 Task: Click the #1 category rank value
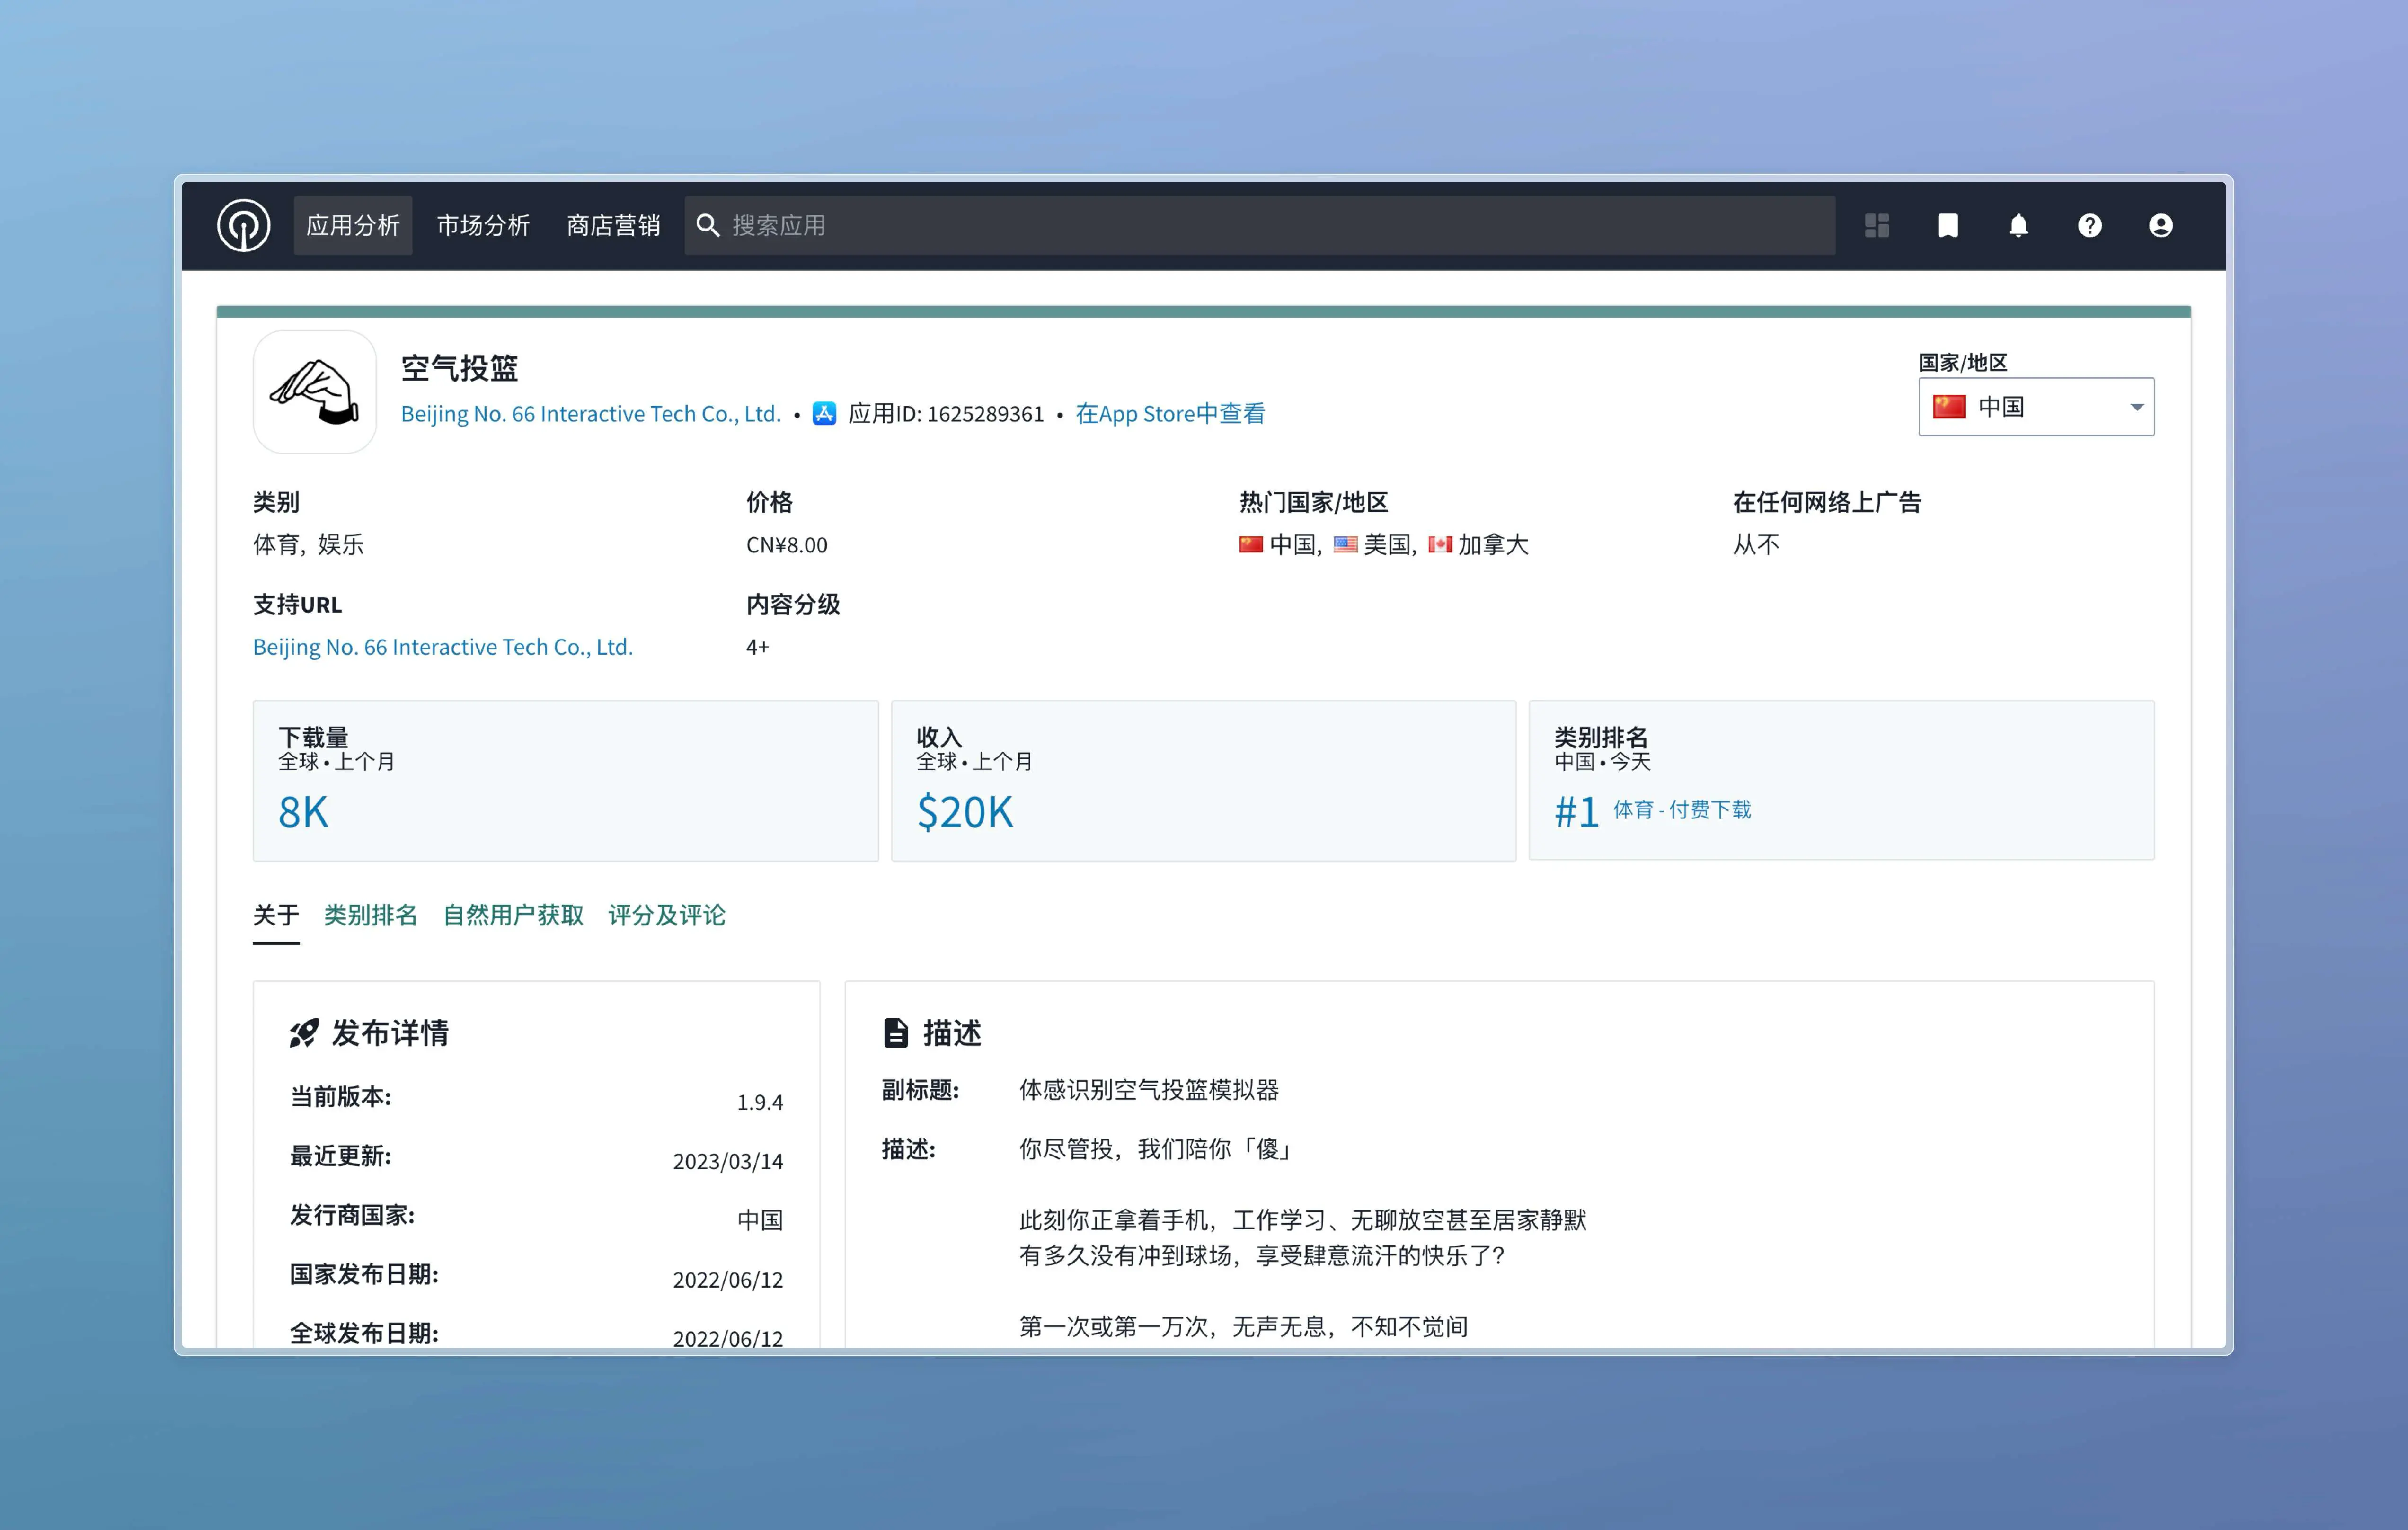tap(1577, 812)
